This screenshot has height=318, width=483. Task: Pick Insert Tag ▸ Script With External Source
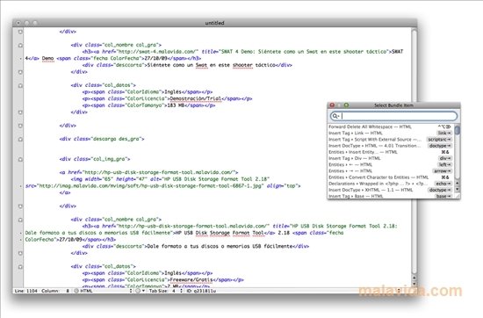coord(390,140)
